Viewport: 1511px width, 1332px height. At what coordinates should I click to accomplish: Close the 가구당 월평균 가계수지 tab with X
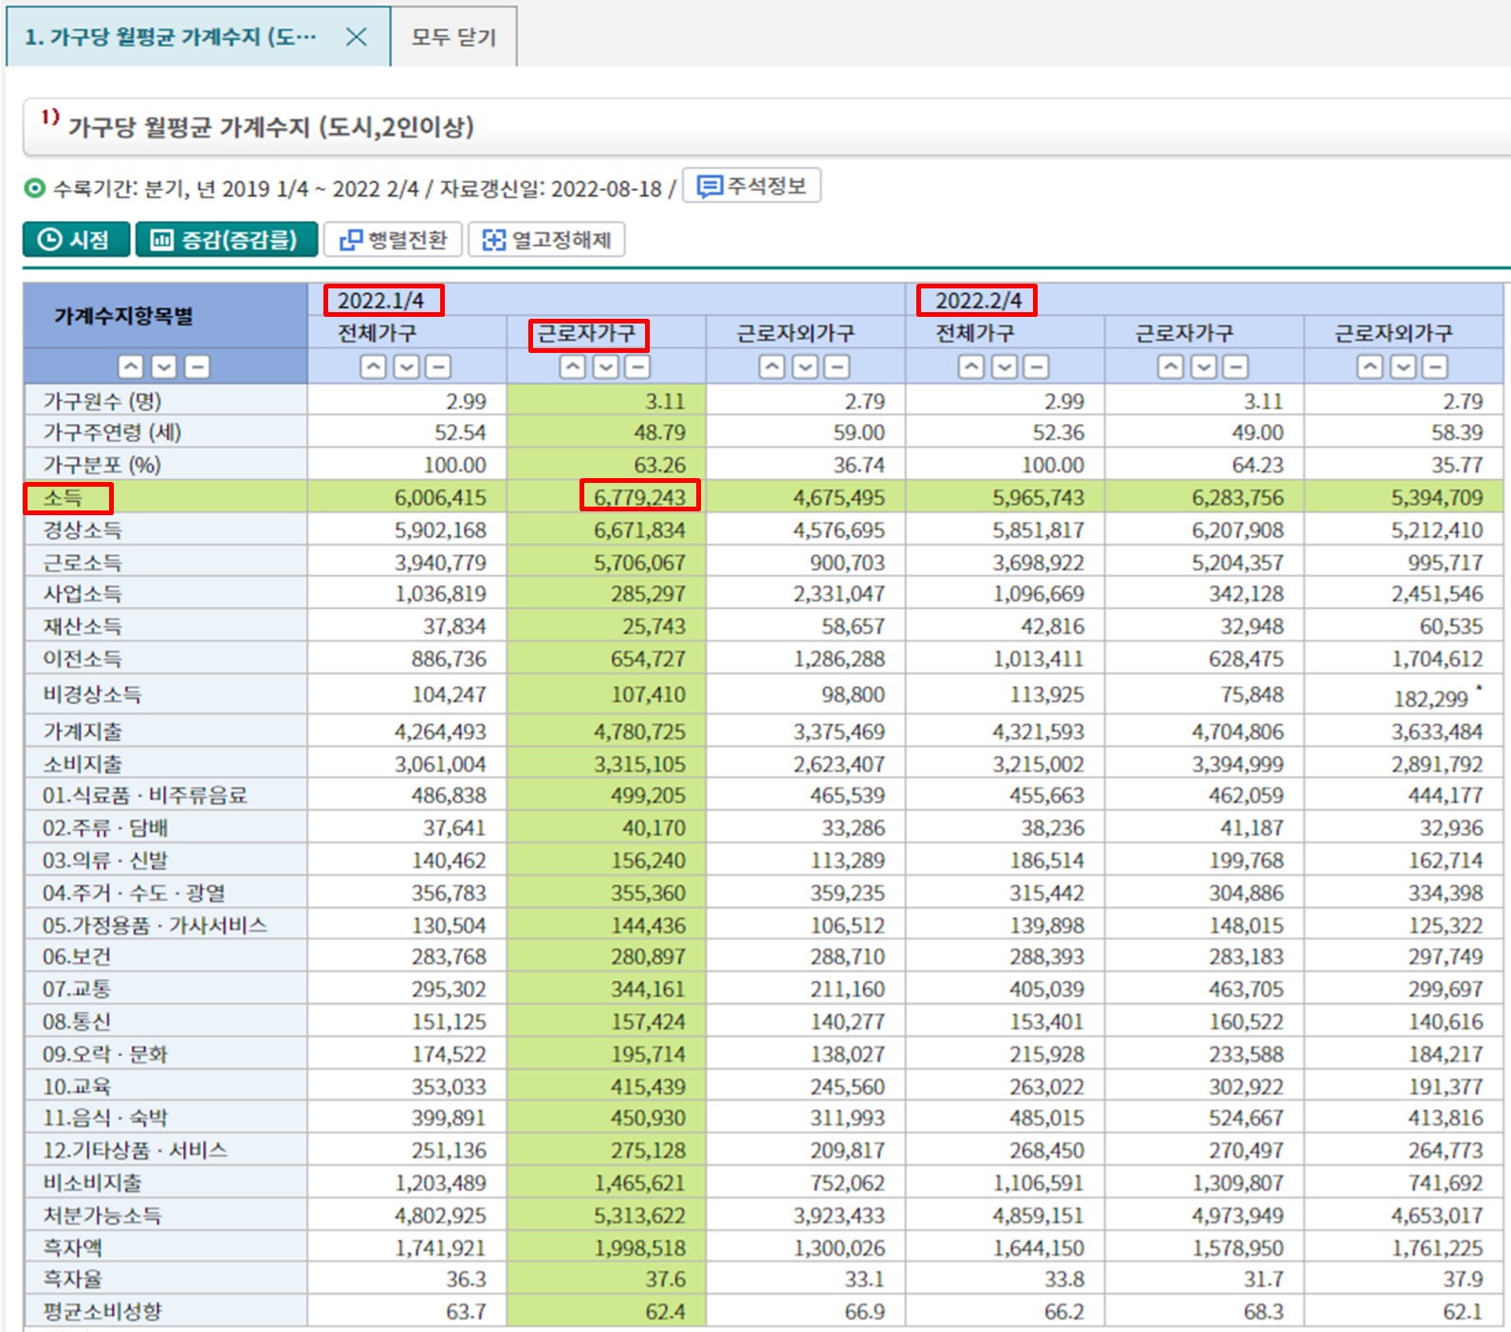point(357,37)
